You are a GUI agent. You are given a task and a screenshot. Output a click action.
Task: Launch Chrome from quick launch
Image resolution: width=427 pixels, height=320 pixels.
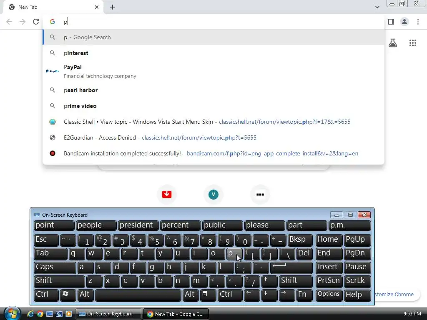coord(40,314)
